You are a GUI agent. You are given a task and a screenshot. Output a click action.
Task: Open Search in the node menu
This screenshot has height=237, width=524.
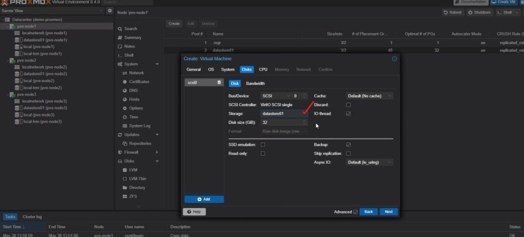point(130,29)
